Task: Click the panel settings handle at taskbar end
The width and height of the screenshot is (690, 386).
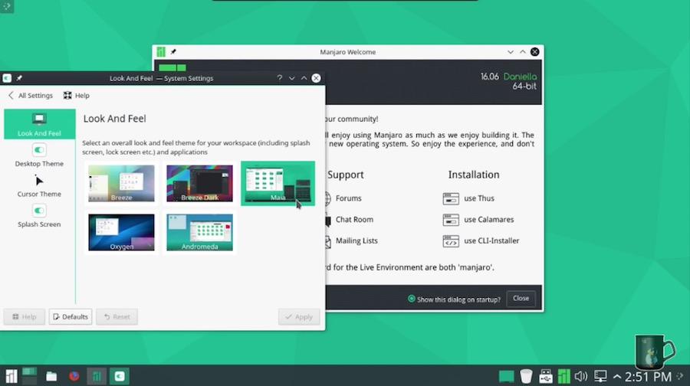Action: coord(680,376)
